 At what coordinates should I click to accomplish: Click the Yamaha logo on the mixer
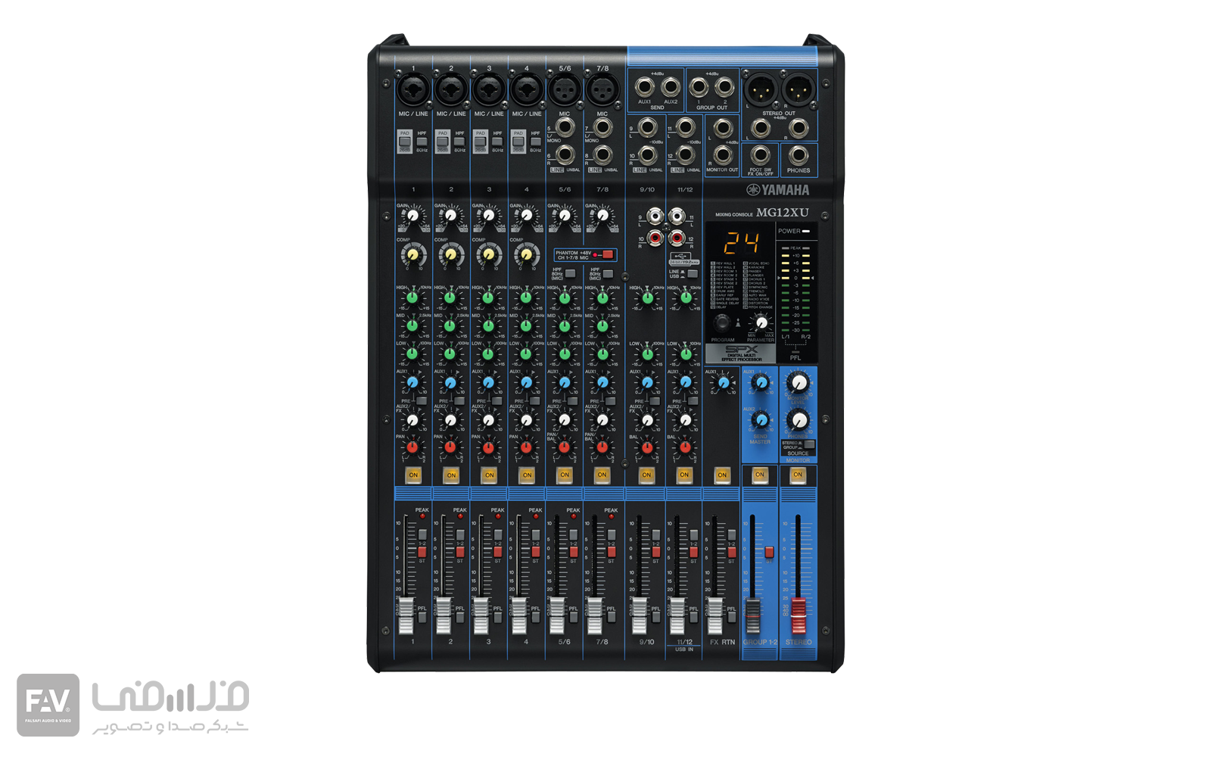click(778, 190)
